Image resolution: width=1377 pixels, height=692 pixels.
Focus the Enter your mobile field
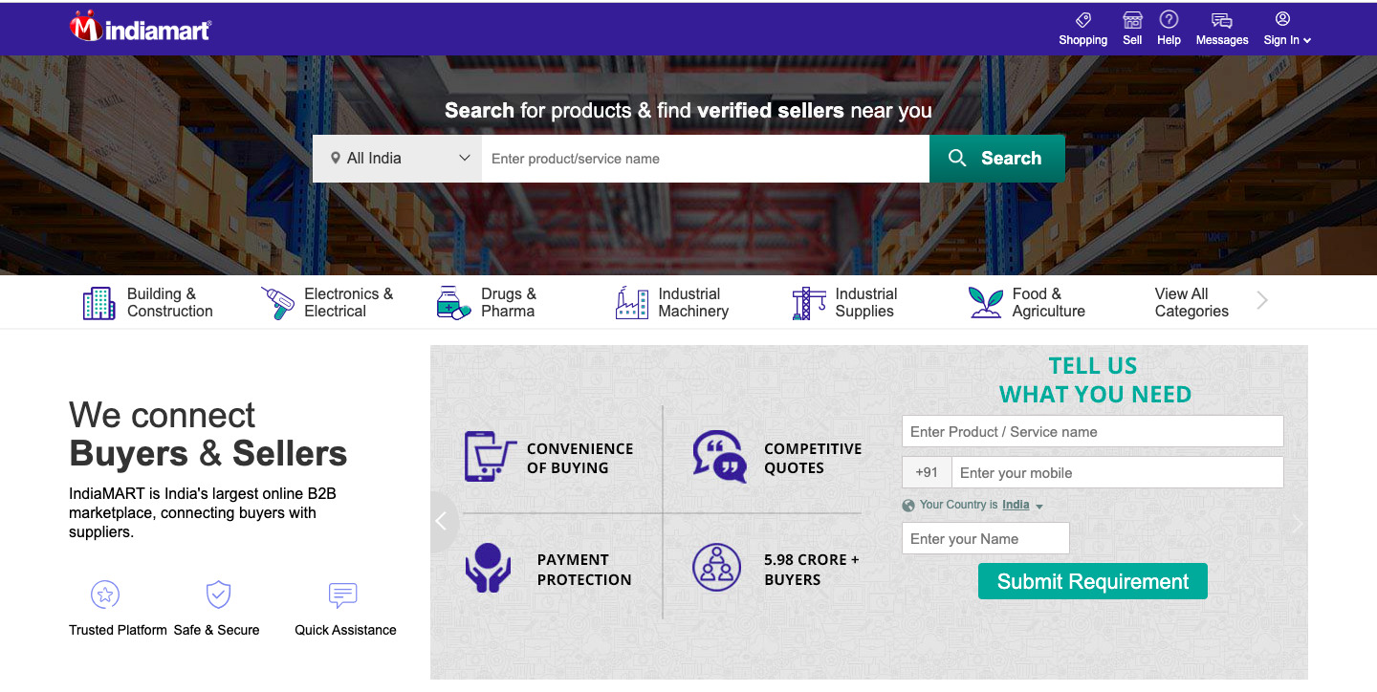[1118, 473]
